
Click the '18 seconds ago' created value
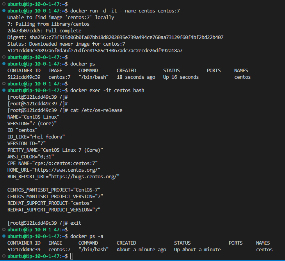pyautogui.click(x=136, y=77)
